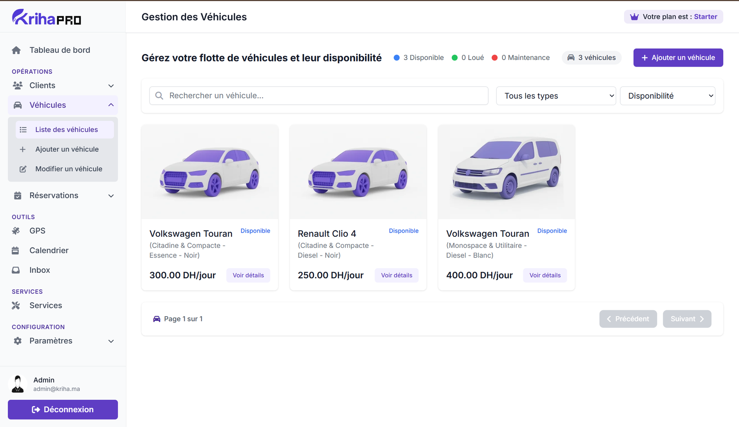
Task: Click the GPS satellite icon
Action: click(16, 231)
